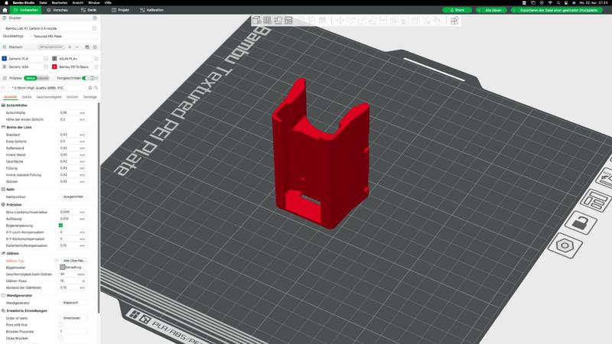Image resolution: width=612 pixels, height=344 pixels.
Task: Open macOS Spotlight search icon
Action: 558,3
